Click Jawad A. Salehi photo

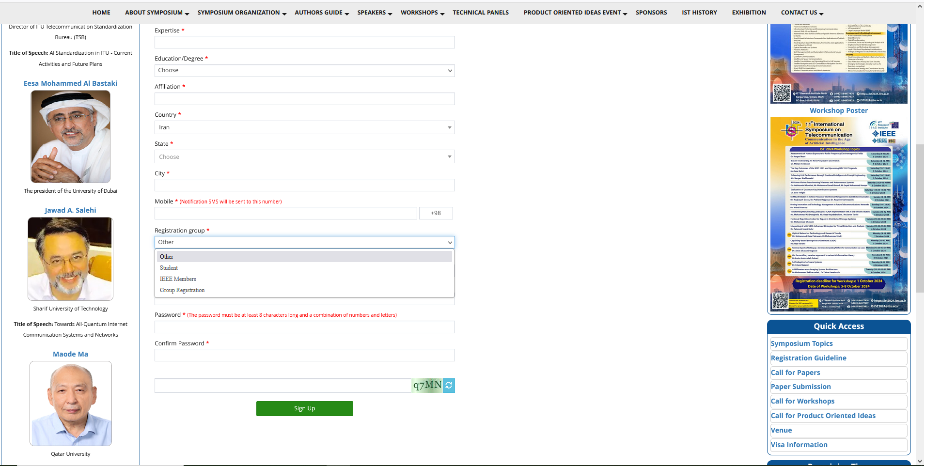pyautogui.click(x=71, y=259)
